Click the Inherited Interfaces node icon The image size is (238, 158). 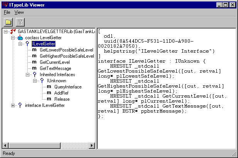[x=34, y=75]
